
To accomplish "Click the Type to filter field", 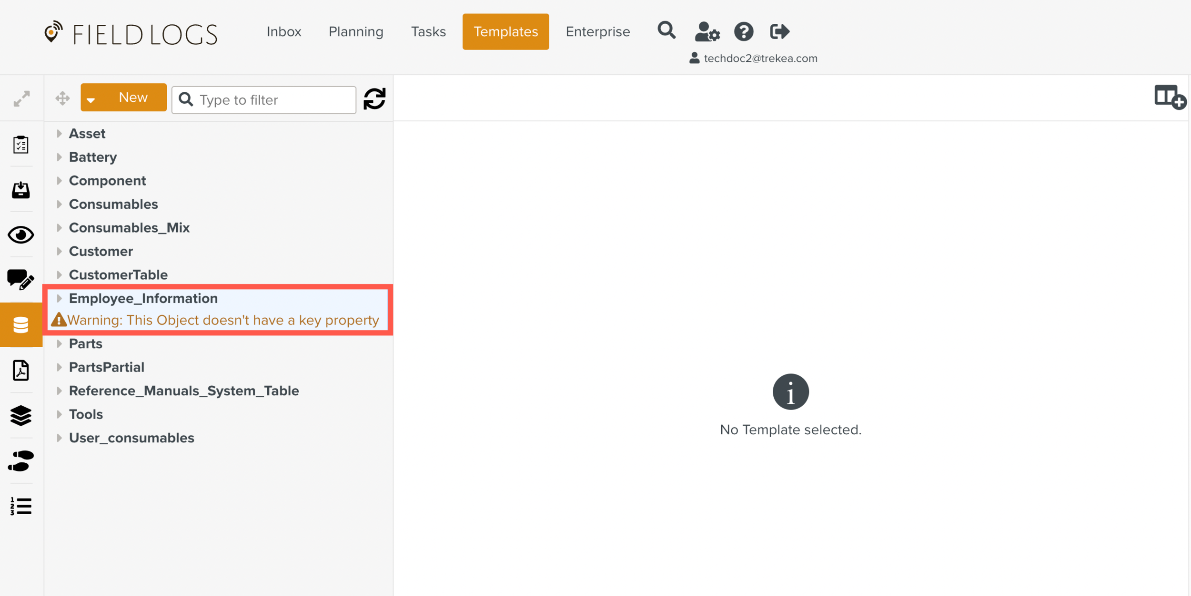I will 273,100.
